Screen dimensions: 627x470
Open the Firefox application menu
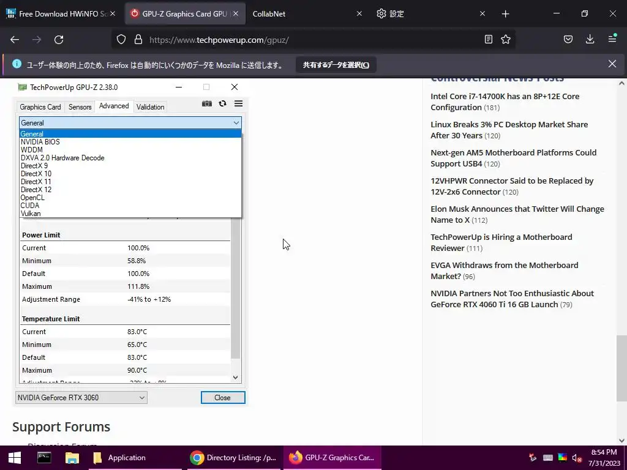pos(612,39)
